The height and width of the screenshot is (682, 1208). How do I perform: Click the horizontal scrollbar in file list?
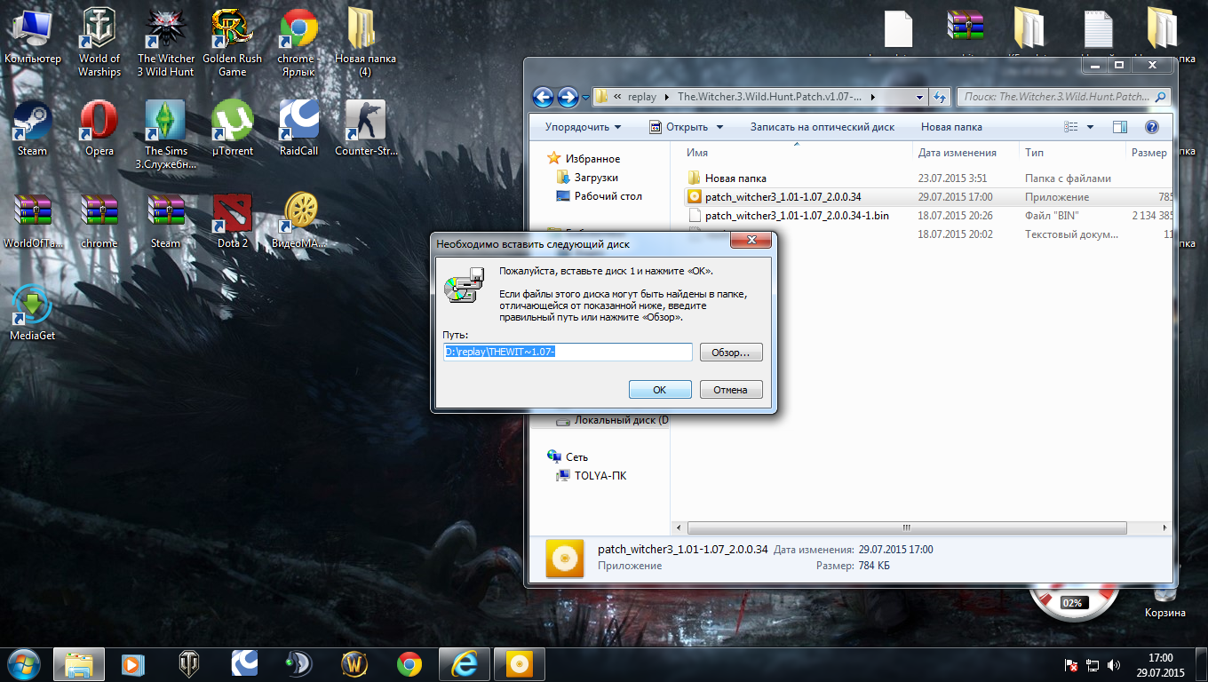point(906,527)
